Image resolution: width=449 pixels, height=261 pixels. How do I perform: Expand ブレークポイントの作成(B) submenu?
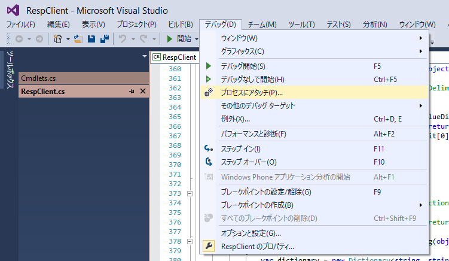pos(314,205)
